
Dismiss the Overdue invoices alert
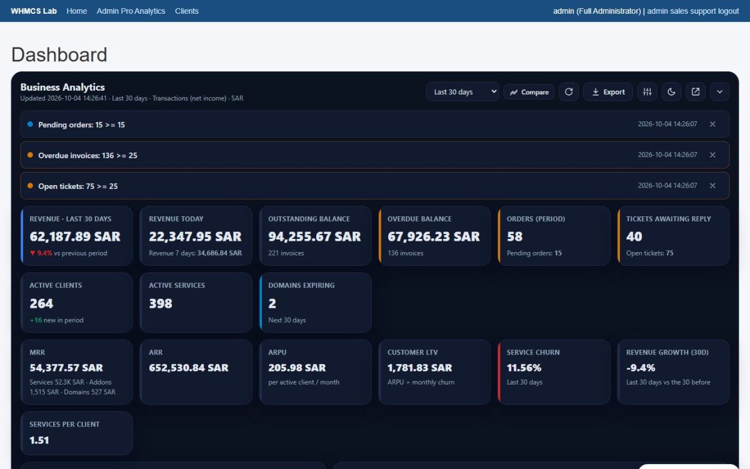point(712,155)
